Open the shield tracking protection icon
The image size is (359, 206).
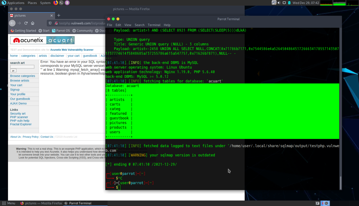(x=50, y=23)
